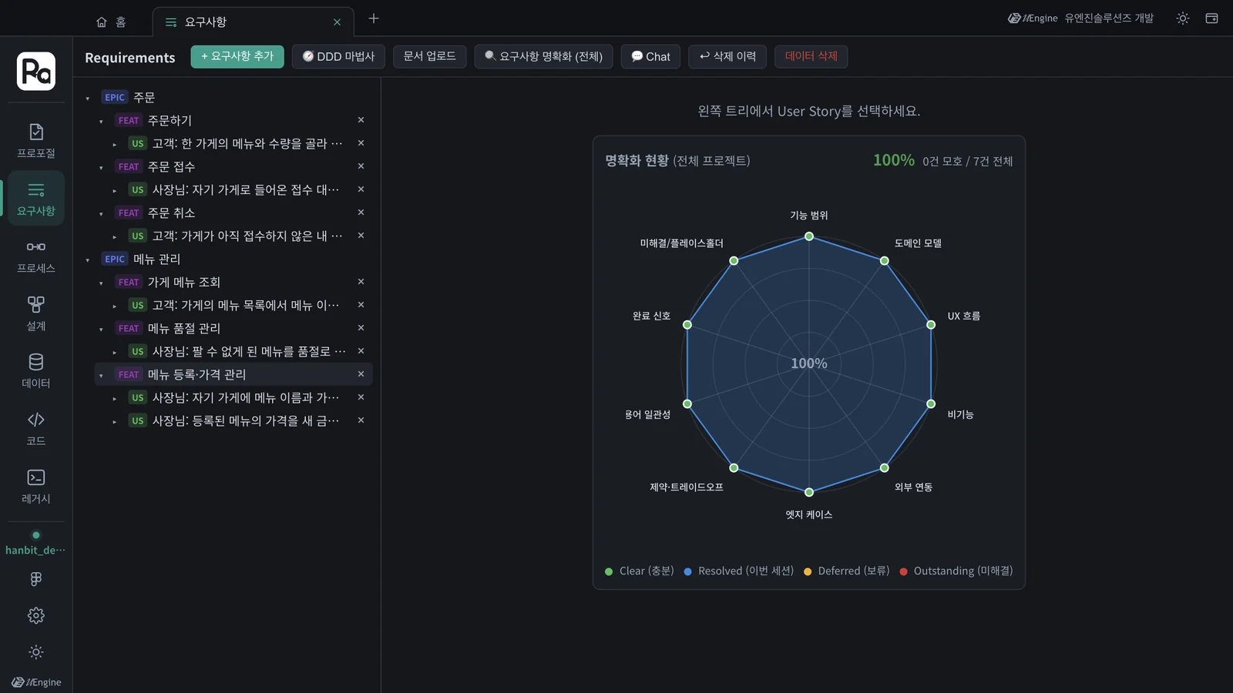The width and height of the screenshot is (1233, 693).
Task: Expand the user story 사장님: 등록된 메뉴의 가격을
Action: tap(115, 421)
